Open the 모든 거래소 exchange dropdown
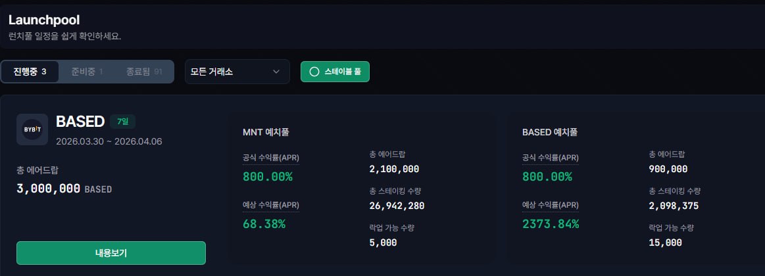Viewport: 765px width, 276px height. pyautogui.click(x=237, y=72)
